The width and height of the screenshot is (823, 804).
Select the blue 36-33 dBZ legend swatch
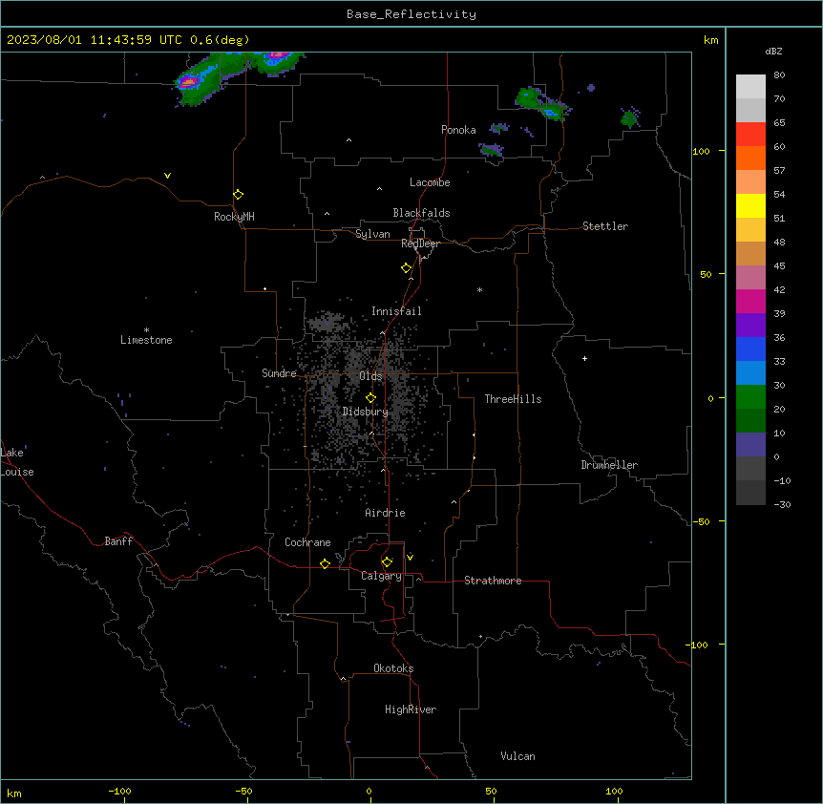click(750, 349)
